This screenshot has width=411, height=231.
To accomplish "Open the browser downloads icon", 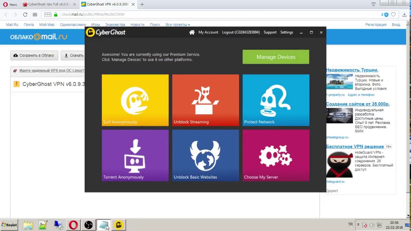I will (405, 14).
